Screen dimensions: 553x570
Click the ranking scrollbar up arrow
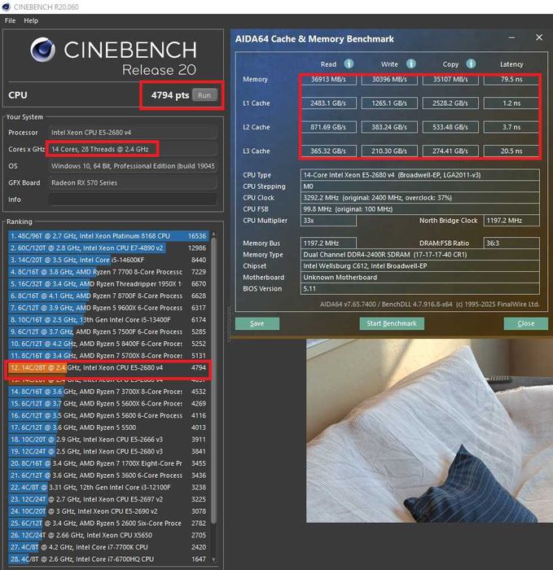tap(213, 235)
